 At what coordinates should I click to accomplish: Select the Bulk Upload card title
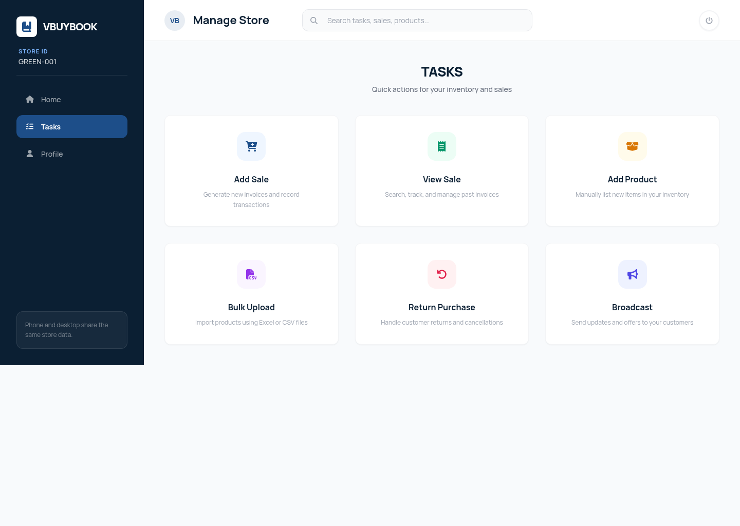(x=251, y=307)
